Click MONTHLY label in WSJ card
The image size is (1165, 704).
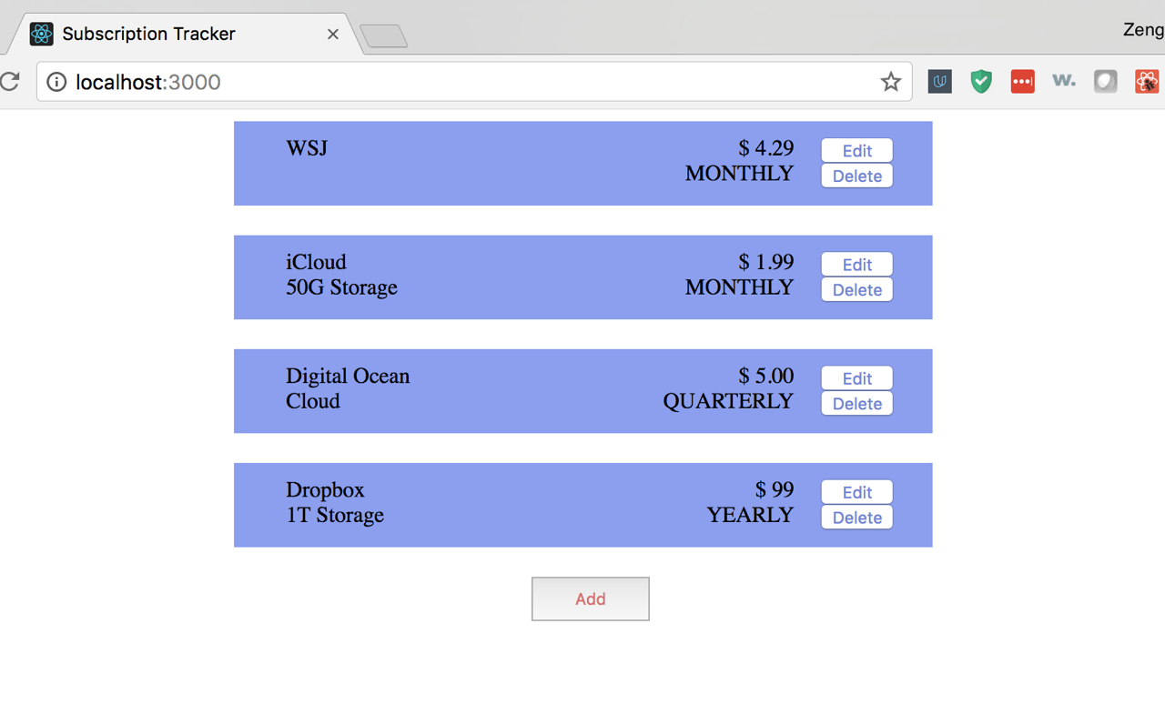tap(739, 174)
